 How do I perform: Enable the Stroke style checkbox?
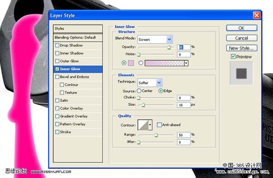pyautogui.click(x=57, y=132)
